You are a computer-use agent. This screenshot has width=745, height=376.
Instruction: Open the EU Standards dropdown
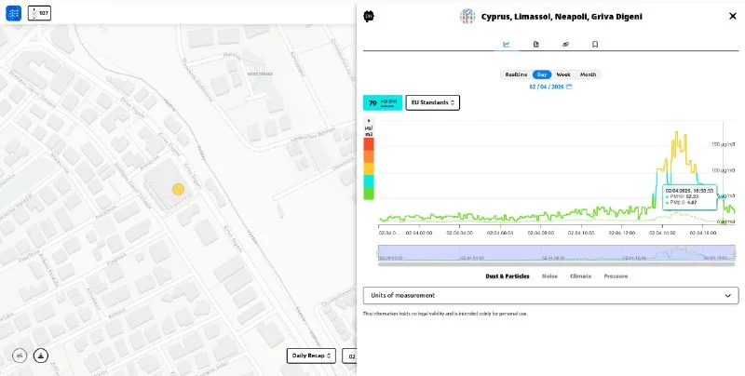tap(433, 102)
